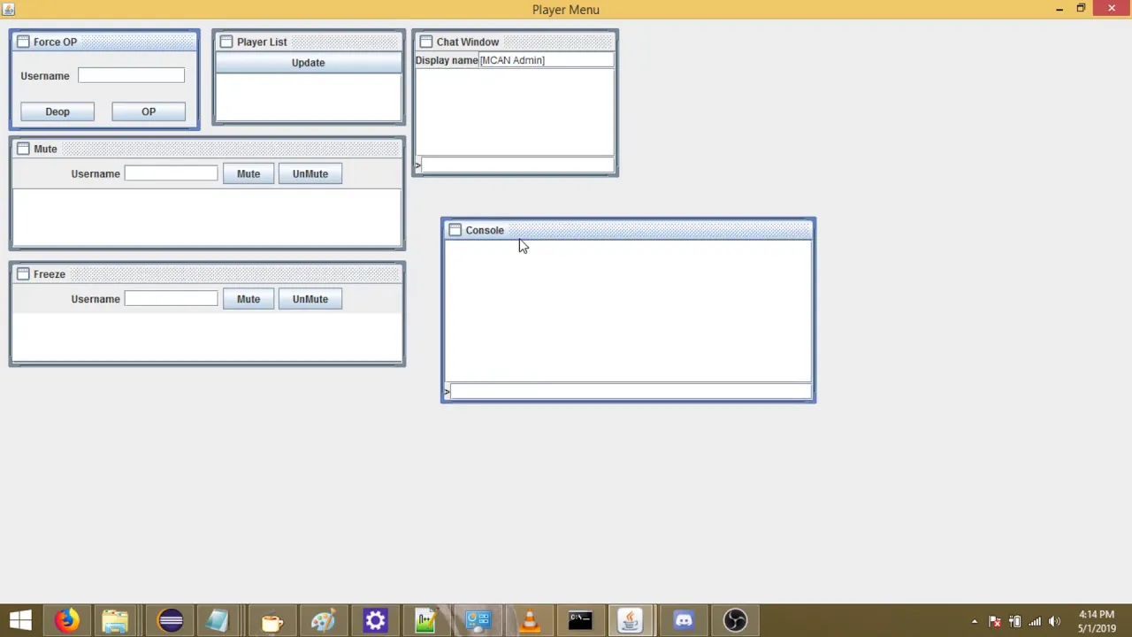The width and height of the screenshot is (1132, 637).
Task: Minimize the Player Menu window
Action: [x=1059, y=9]
